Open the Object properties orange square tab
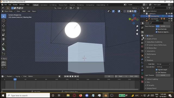Viewport: 174px width, 98px height. click(x=142, y=56)
